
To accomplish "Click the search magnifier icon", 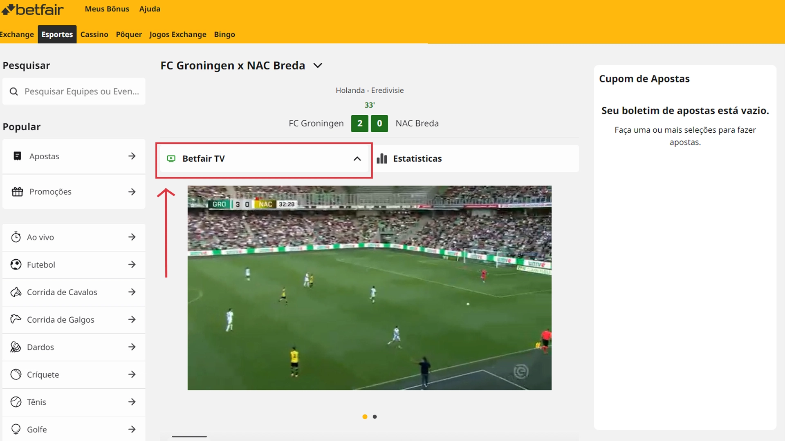I will coord(14,91).
